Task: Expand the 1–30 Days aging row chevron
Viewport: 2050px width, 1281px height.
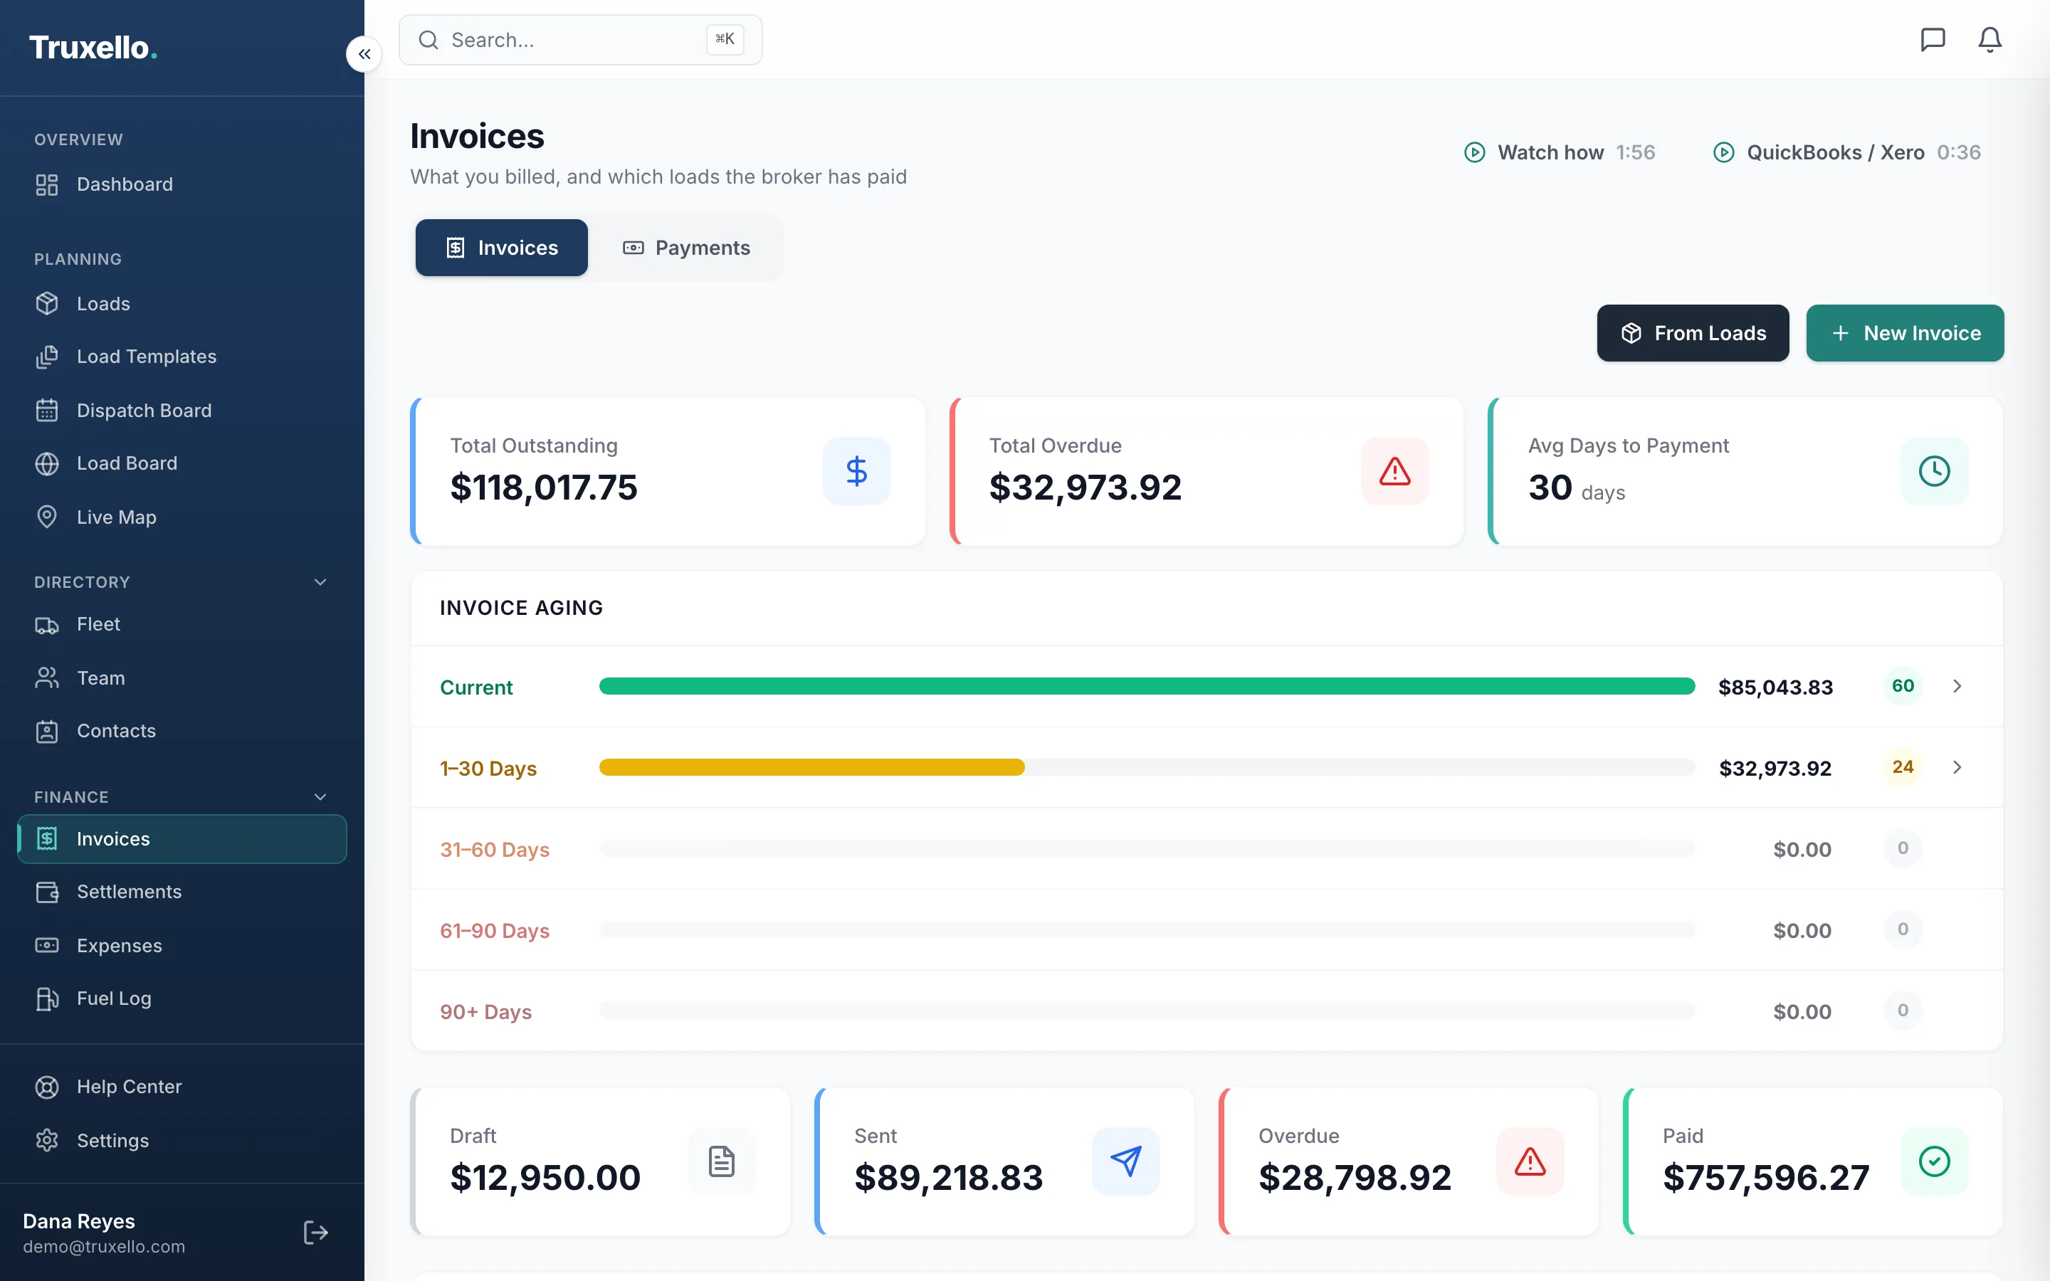Action: (1957, 768)
